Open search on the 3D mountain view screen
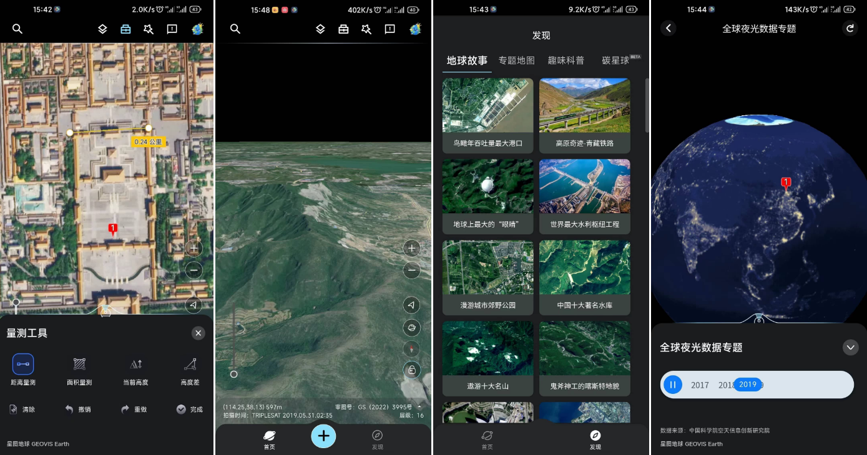Screen dimensions: 867x455 click(x=235, y=29)
